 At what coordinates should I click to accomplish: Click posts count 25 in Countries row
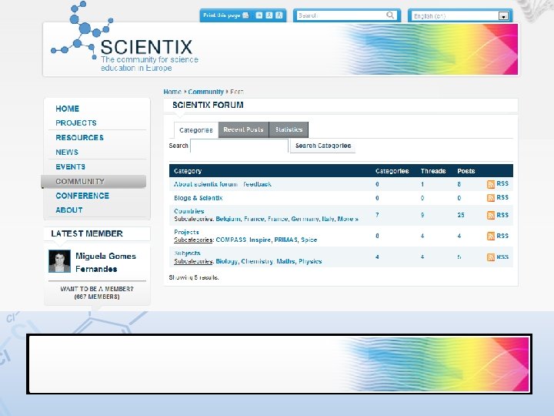coord(461,215)
